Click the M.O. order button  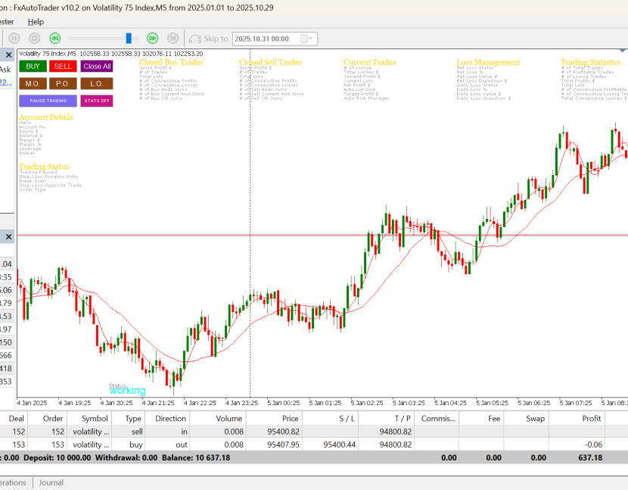pos(32,83)
